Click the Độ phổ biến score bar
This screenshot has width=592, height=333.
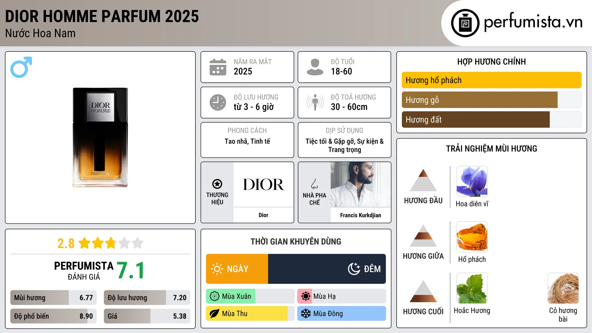pos(53,316)
